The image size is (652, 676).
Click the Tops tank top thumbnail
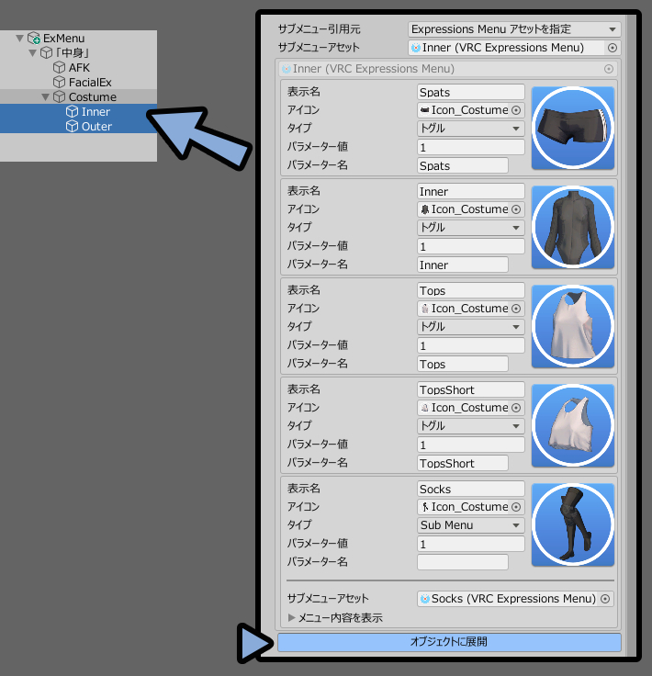(x=573, y=326)
